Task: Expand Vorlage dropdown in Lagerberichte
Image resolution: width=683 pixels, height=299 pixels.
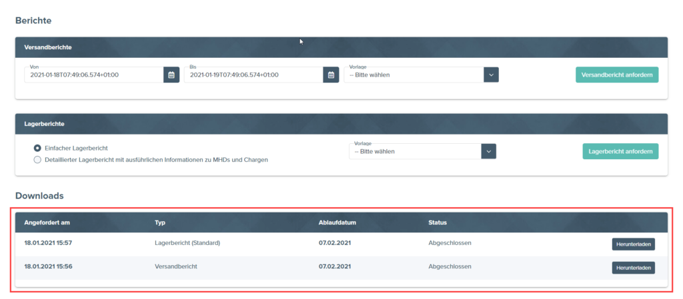Action: [x=489, y=151]
